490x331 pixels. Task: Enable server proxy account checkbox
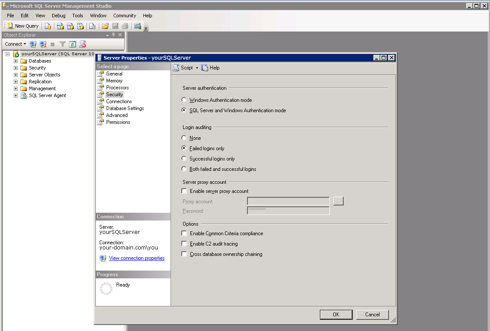pyautogui.click(x=184, y=191)
